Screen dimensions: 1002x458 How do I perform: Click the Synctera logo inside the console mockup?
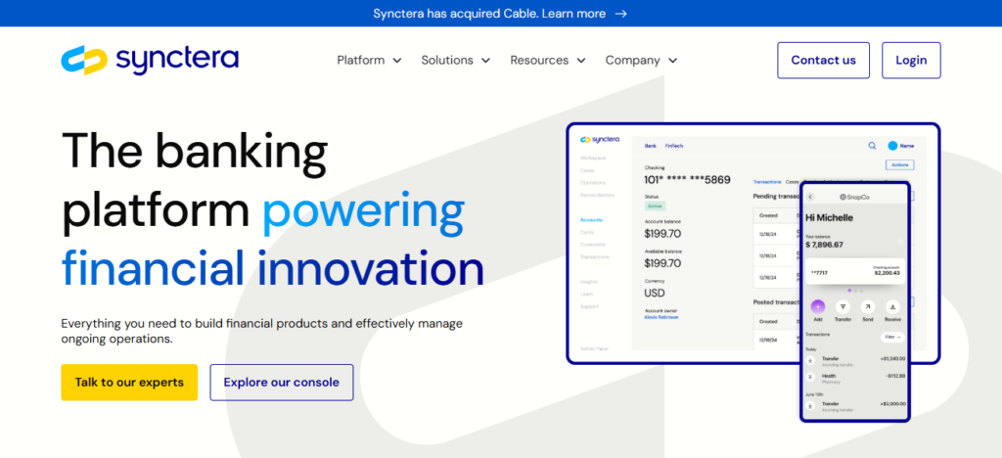[600, 139]
